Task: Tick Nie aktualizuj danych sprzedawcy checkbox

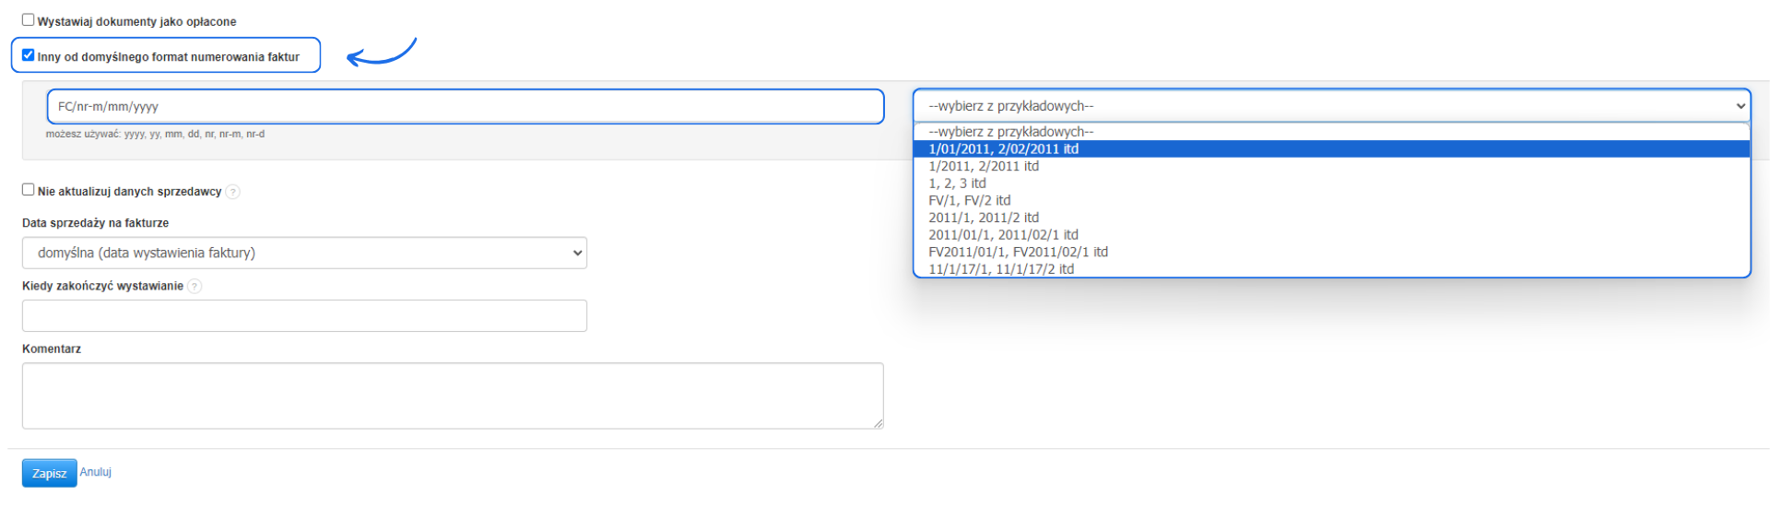Action: [29, 190]
